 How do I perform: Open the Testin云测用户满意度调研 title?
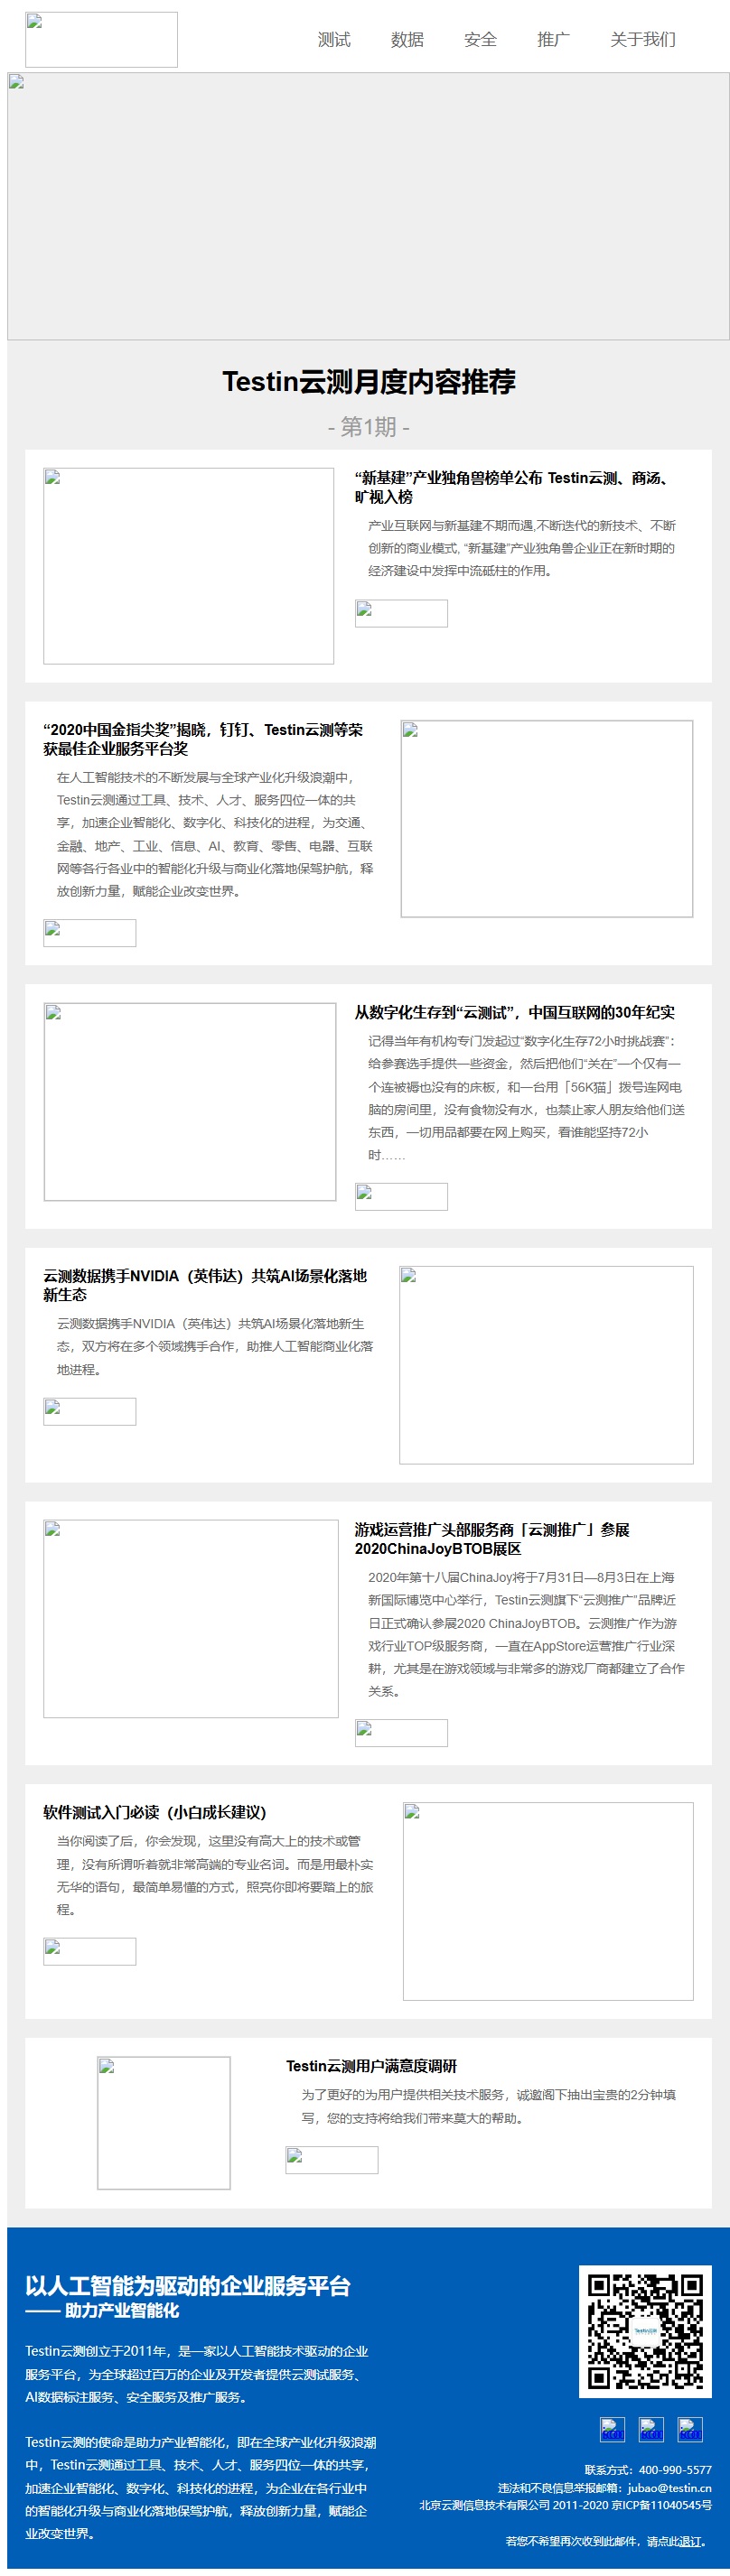[371, 2066]
